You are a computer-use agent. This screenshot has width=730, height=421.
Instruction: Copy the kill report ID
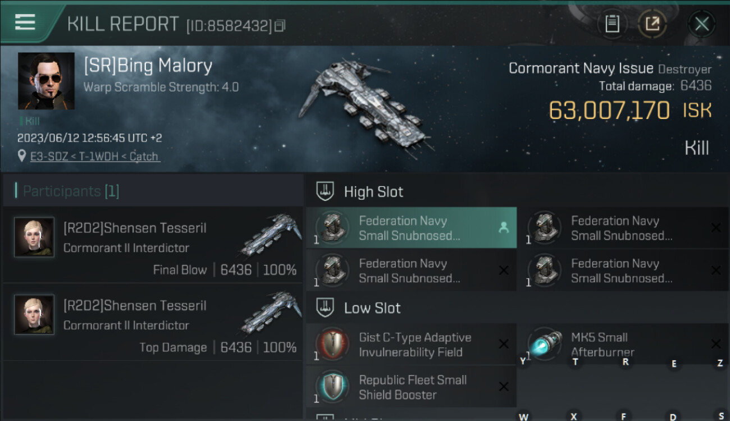280,25
